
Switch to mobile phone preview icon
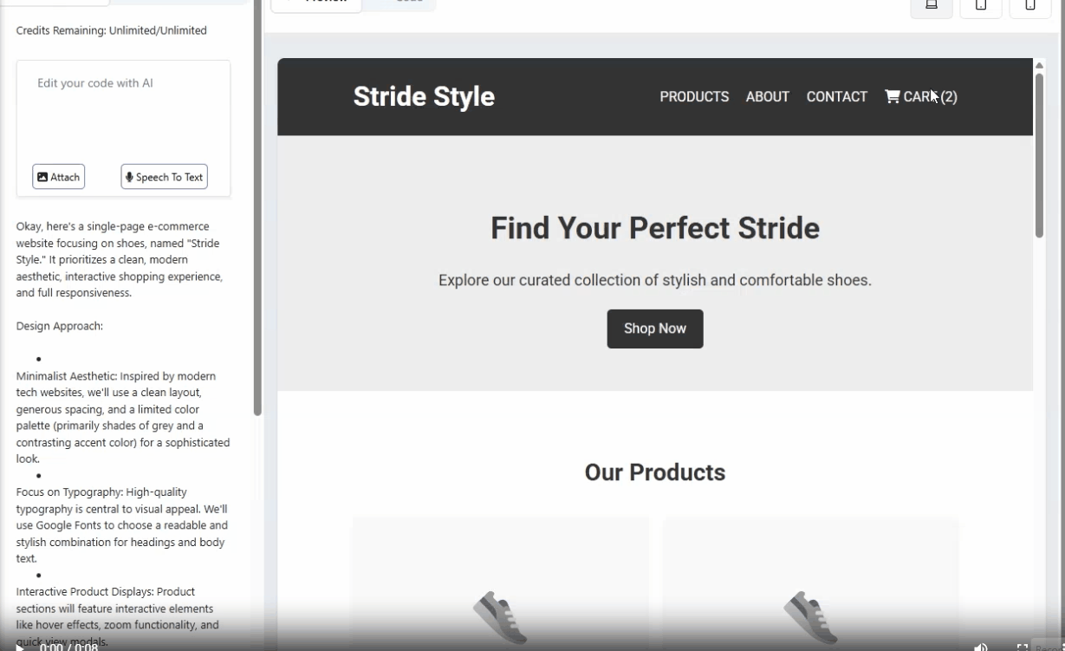[x=1029, y=5]
